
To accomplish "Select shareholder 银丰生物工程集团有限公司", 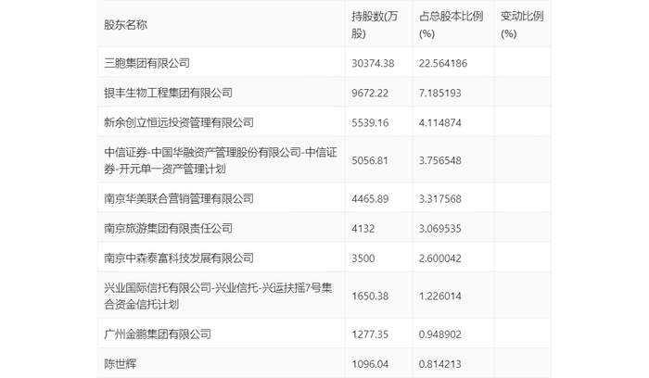I will 168,93.
